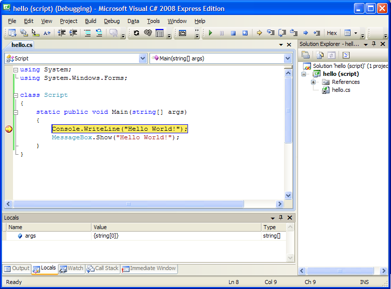Click the Show All Files icon in Solution Explorer
Image resolution: width=391 pixels, height=289 pixels.
(x=319, y=55)
